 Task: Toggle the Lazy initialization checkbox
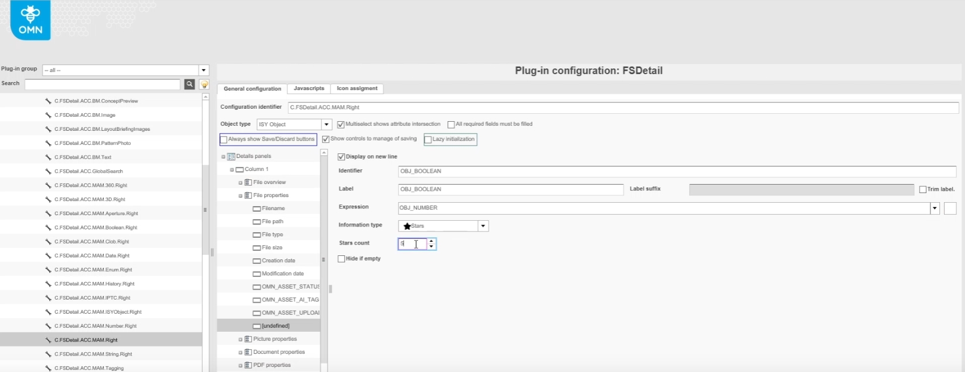(428, 139)
